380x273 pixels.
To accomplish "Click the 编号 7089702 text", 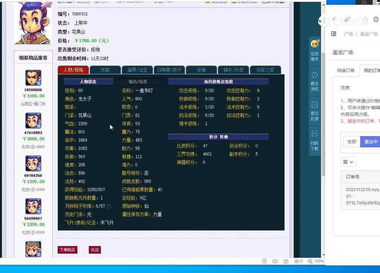I will [72, 14].
